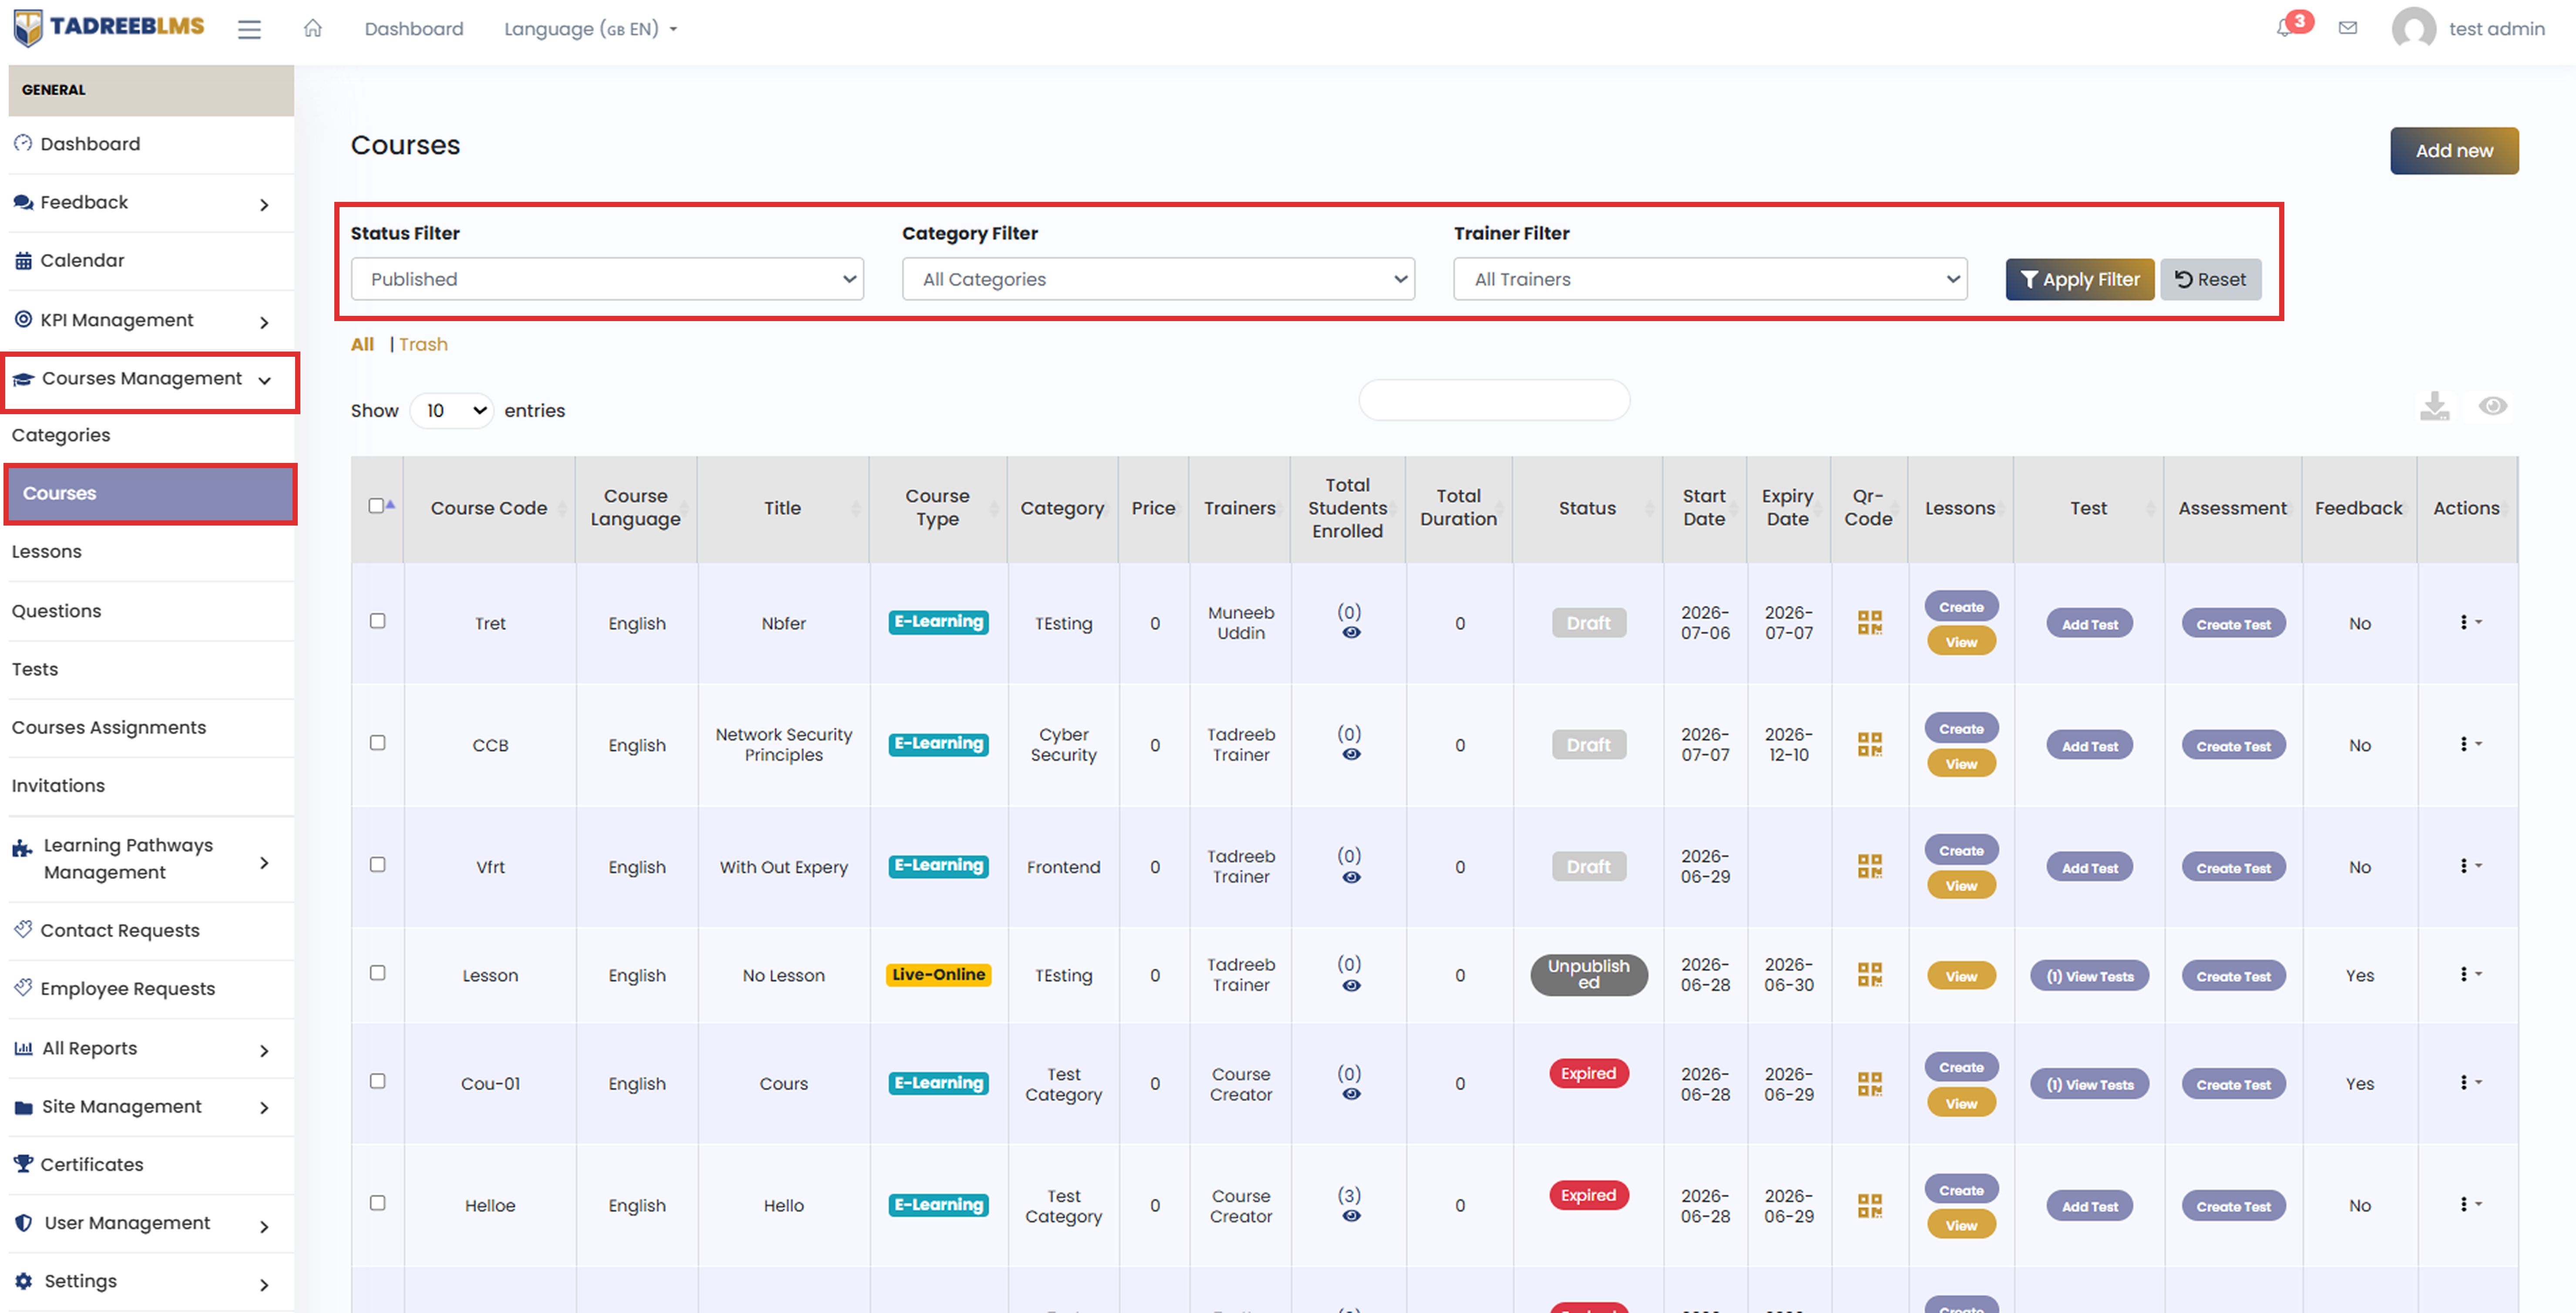Click the TadreebLMS logo
This screenshot has height=1313, width=2576.
pos(109,27)
